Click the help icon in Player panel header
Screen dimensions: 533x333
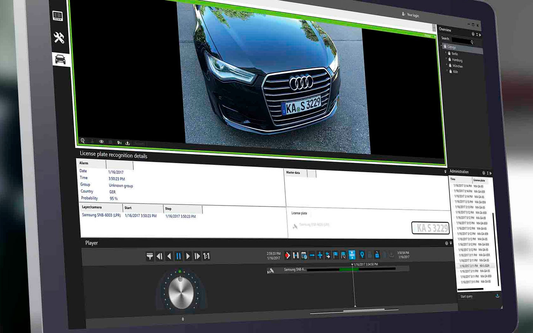click(446, 243)
